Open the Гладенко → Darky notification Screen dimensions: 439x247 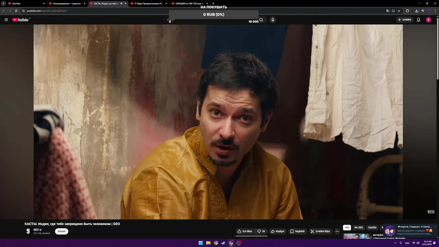pos(410,230)
